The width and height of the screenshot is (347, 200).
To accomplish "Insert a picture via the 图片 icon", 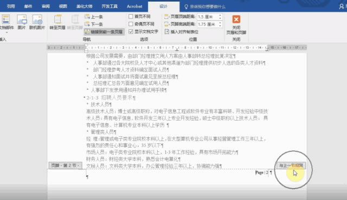I will coord(22,22).
